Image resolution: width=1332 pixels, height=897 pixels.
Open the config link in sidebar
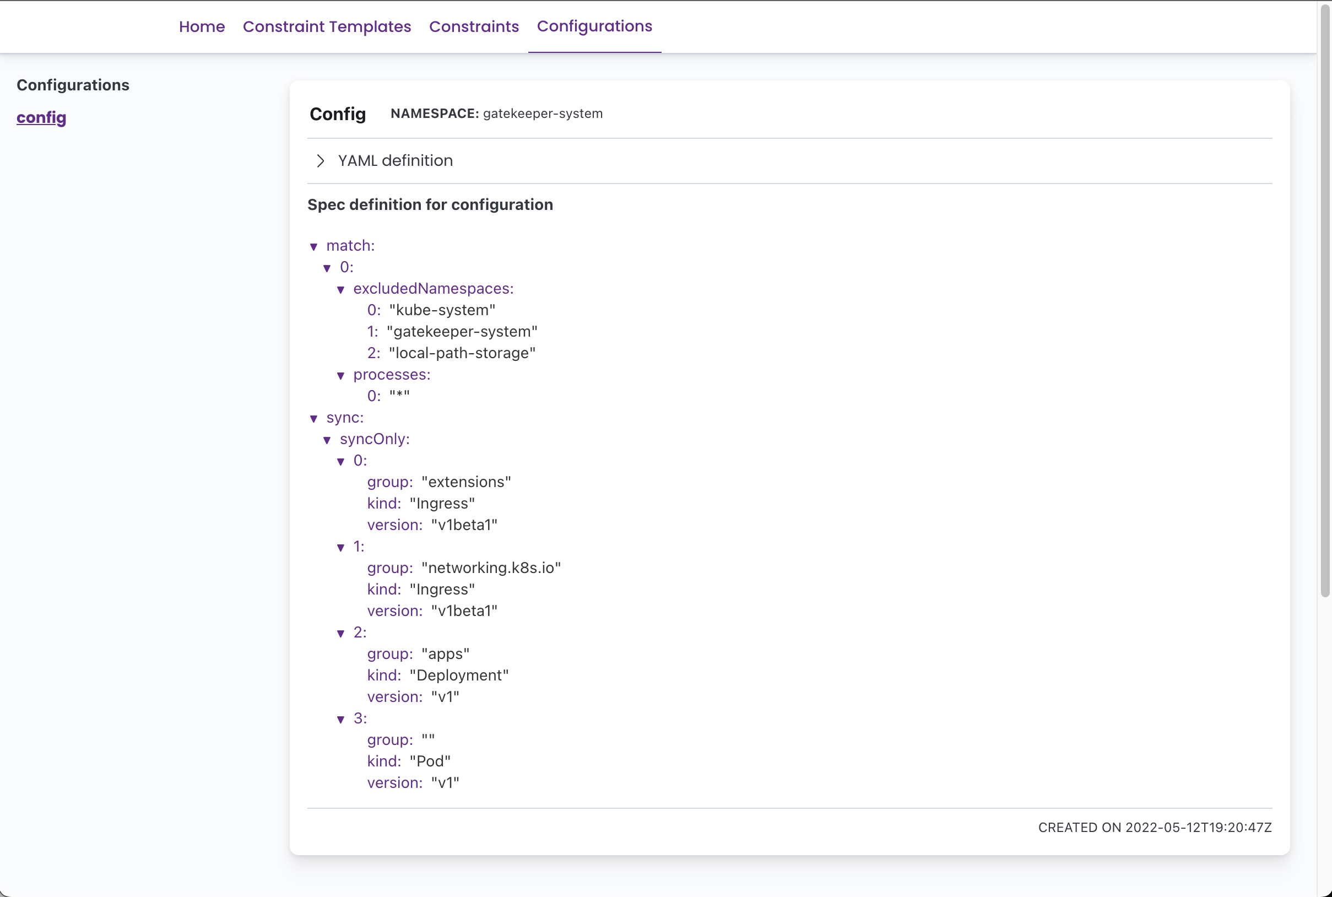point(41,117)
